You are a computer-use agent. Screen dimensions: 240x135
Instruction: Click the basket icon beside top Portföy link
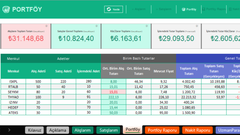coord(183,10)
